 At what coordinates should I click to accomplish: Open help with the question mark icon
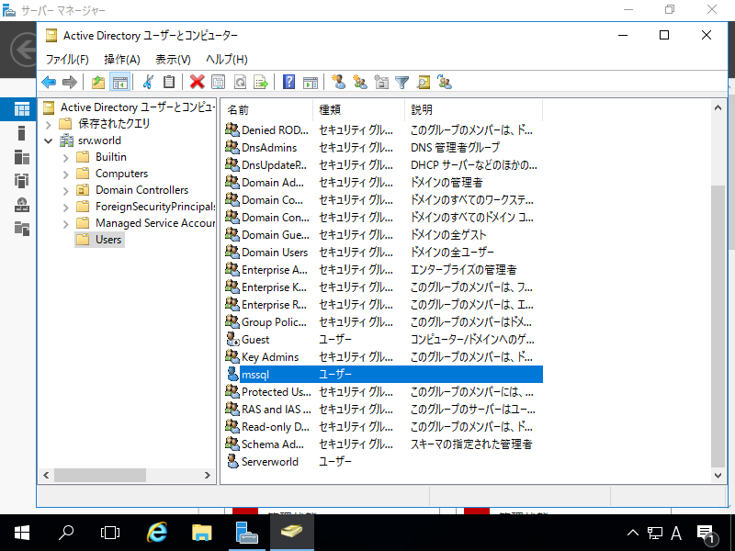click(289, 83)
